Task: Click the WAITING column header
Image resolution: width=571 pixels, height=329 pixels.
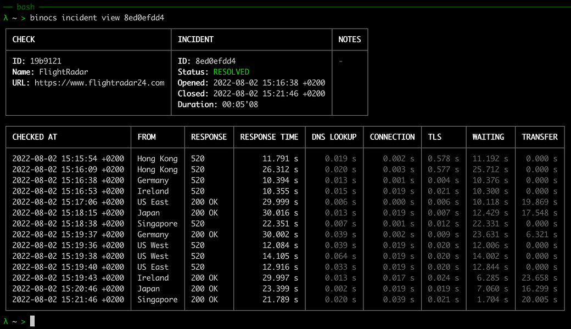Action: tap(488, 137)
